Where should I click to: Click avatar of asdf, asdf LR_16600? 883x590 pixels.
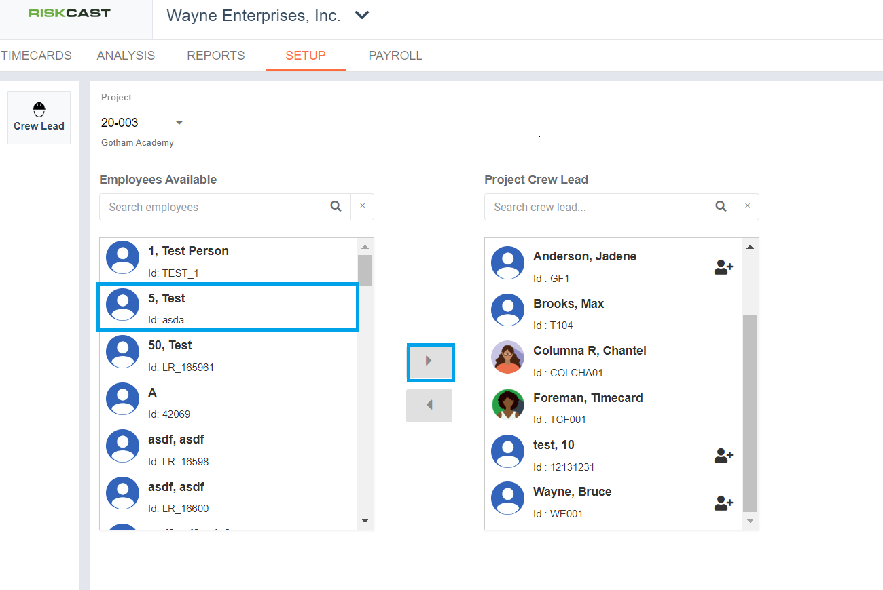click(123, 493)
